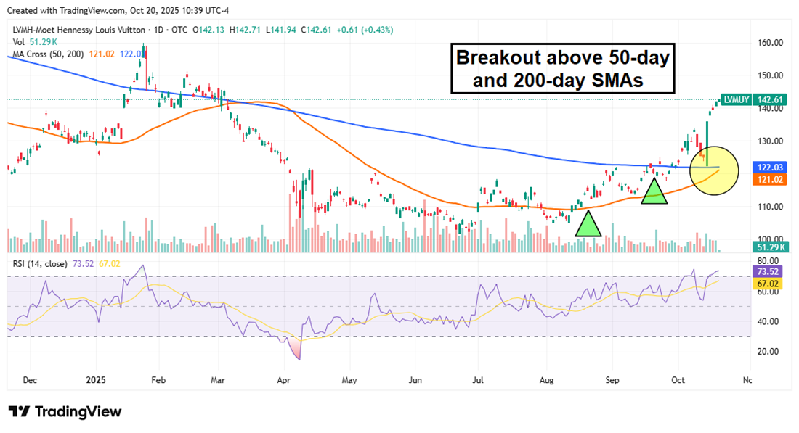
Task: Click the yellow 67.02 RSI average tag
Action: [766, 281]
